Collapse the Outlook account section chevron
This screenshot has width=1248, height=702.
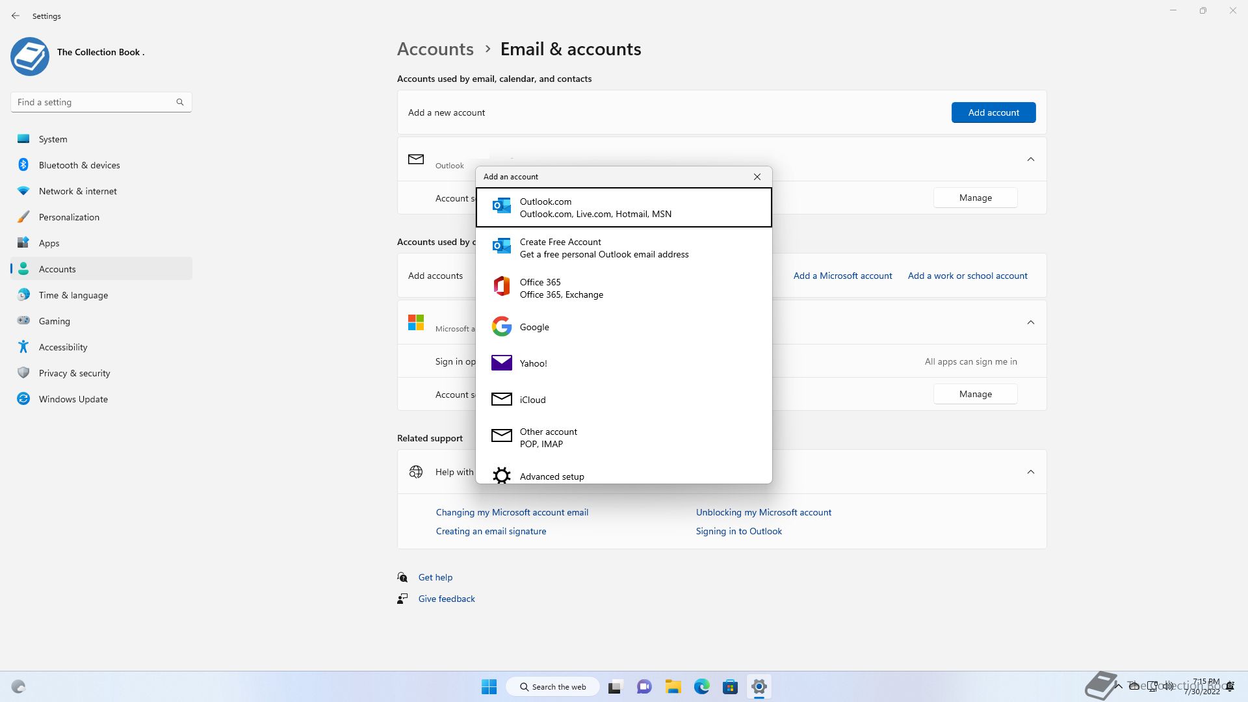coord(1031,159)
